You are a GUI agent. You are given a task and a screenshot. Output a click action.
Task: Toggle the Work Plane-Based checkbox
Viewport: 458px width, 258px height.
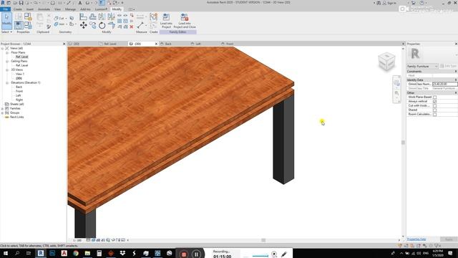pyautogui.click(x=434, y=97)
